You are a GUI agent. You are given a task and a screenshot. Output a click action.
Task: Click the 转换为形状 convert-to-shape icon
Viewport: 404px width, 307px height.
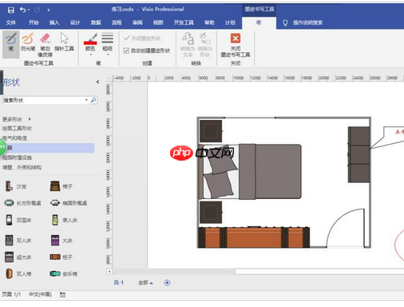(x=205, y=45)
